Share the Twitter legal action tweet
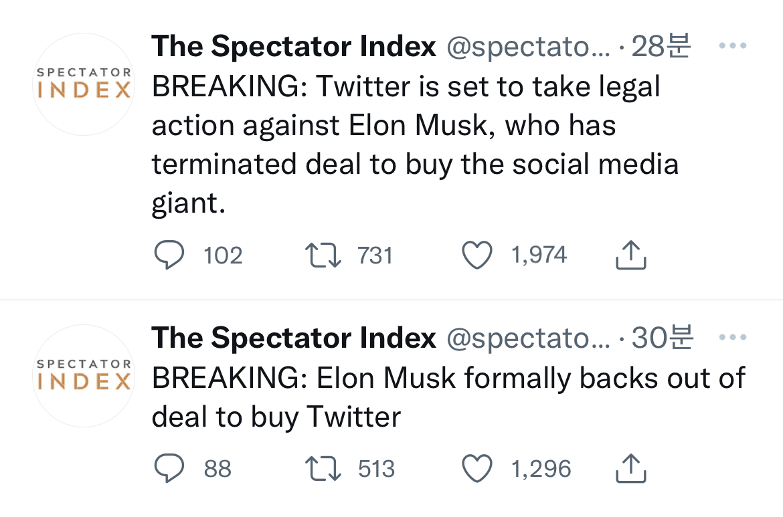This screenshot has width=783, height=517. click(x=630, y=255)
